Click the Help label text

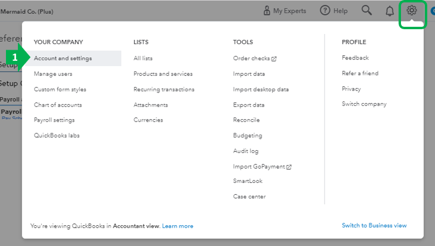coord(340,11)
